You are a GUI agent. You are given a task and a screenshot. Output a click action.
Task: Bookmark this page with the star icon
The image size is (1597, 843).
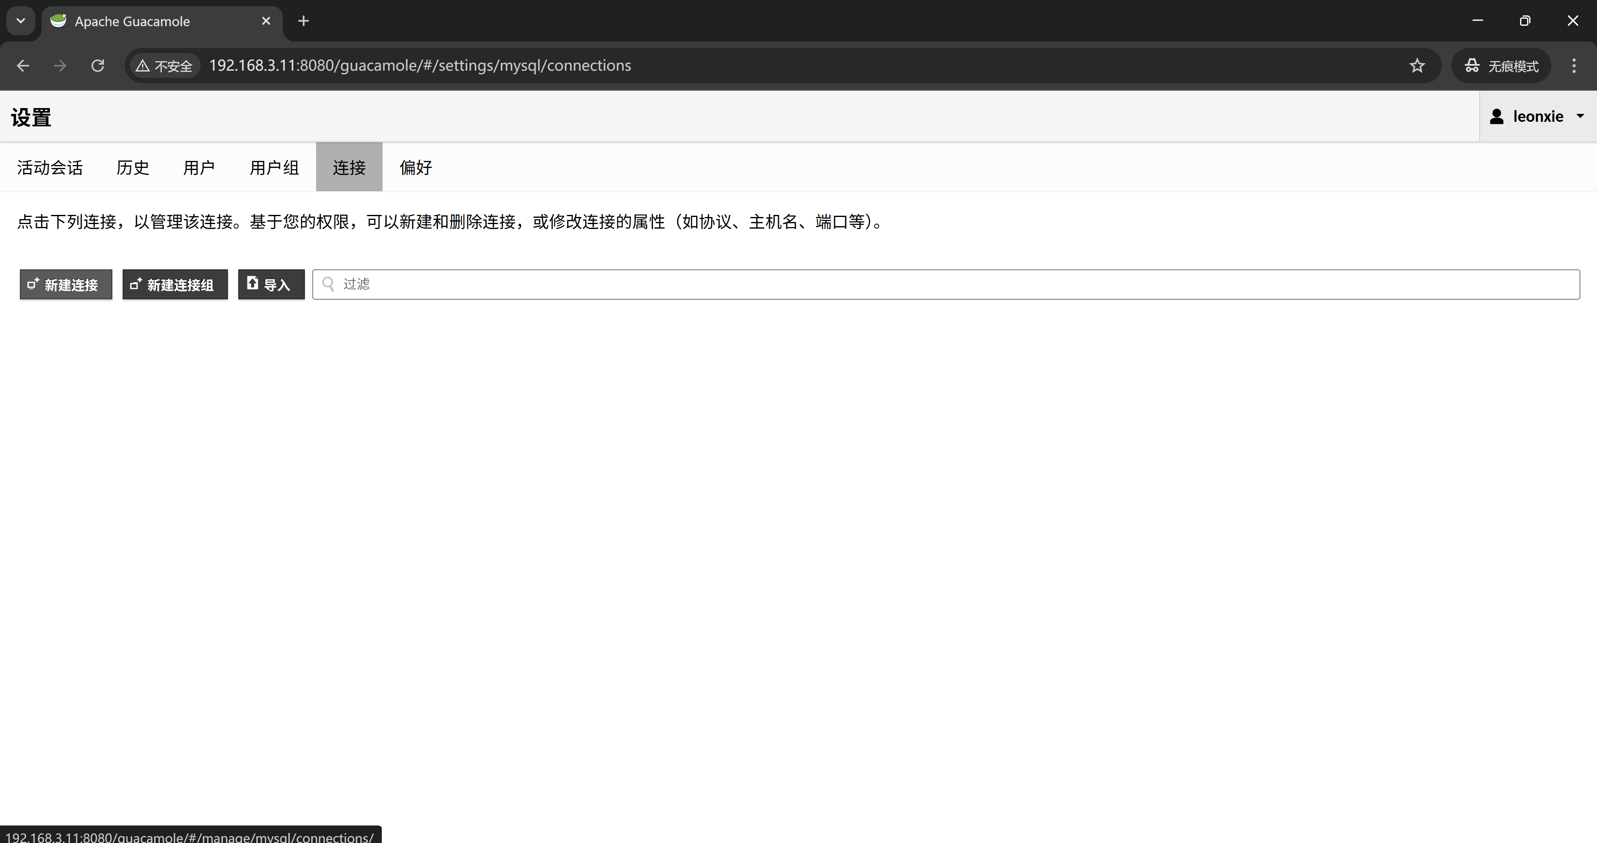point(1417,66)
